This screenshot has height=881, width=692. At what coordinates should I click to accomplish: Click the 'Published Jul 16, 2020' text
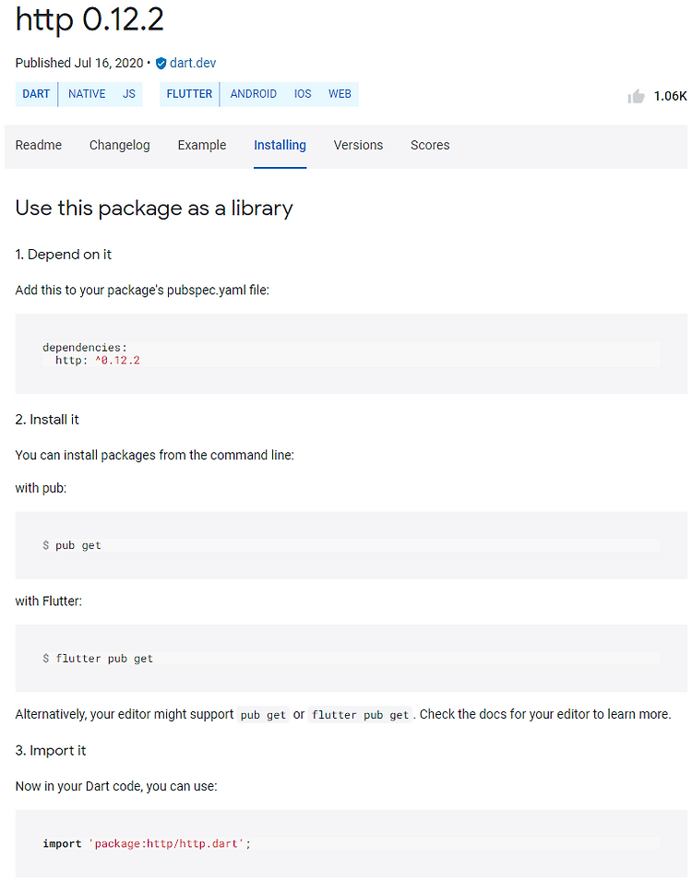pyautogui.click(x=79, y=63)
